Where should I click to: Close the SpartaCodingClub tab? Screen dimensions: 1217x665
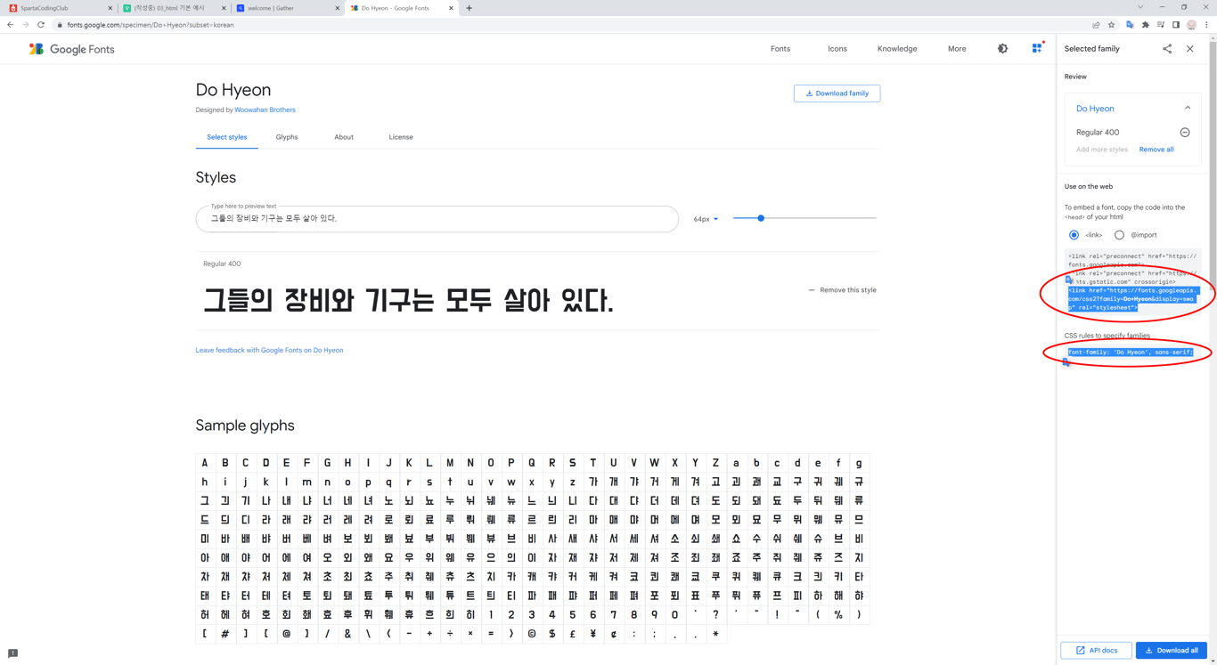tap(110, 8)
